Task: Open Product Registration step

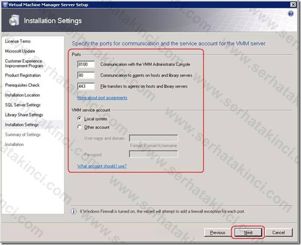Action: coord(23,75)
